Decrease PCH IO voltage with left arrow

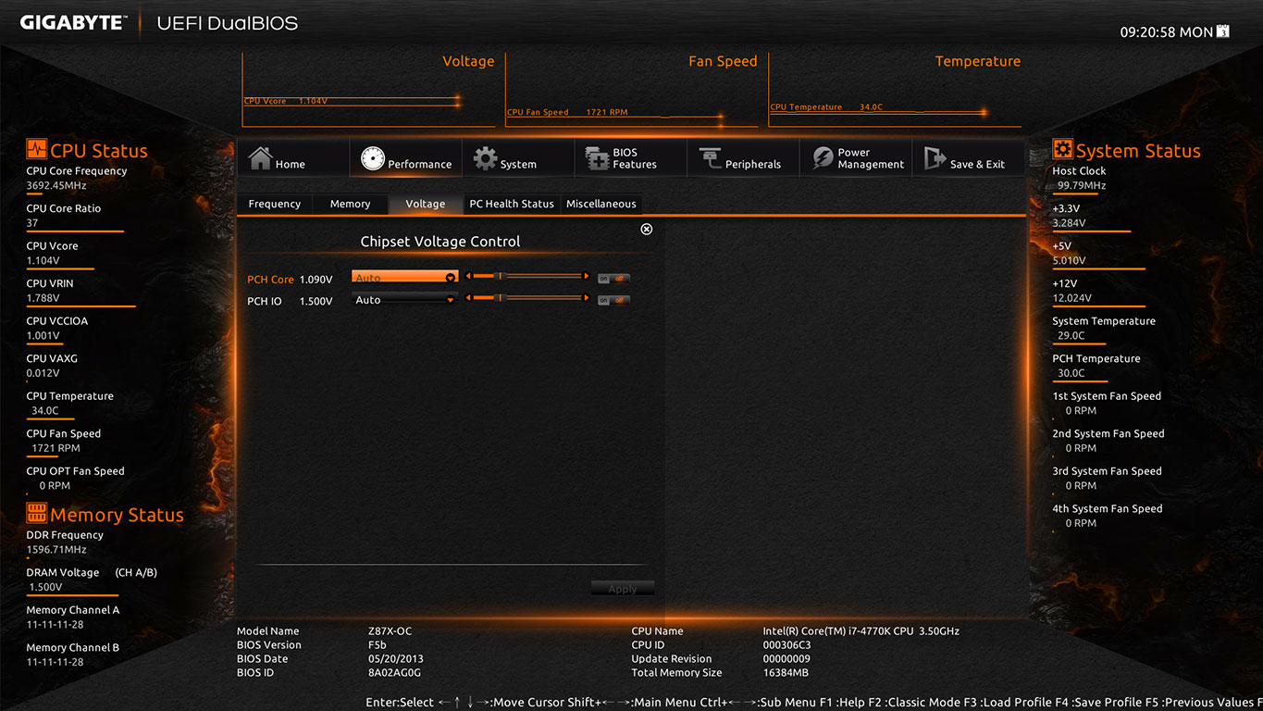pyautogui.click(x=468, y=298)
